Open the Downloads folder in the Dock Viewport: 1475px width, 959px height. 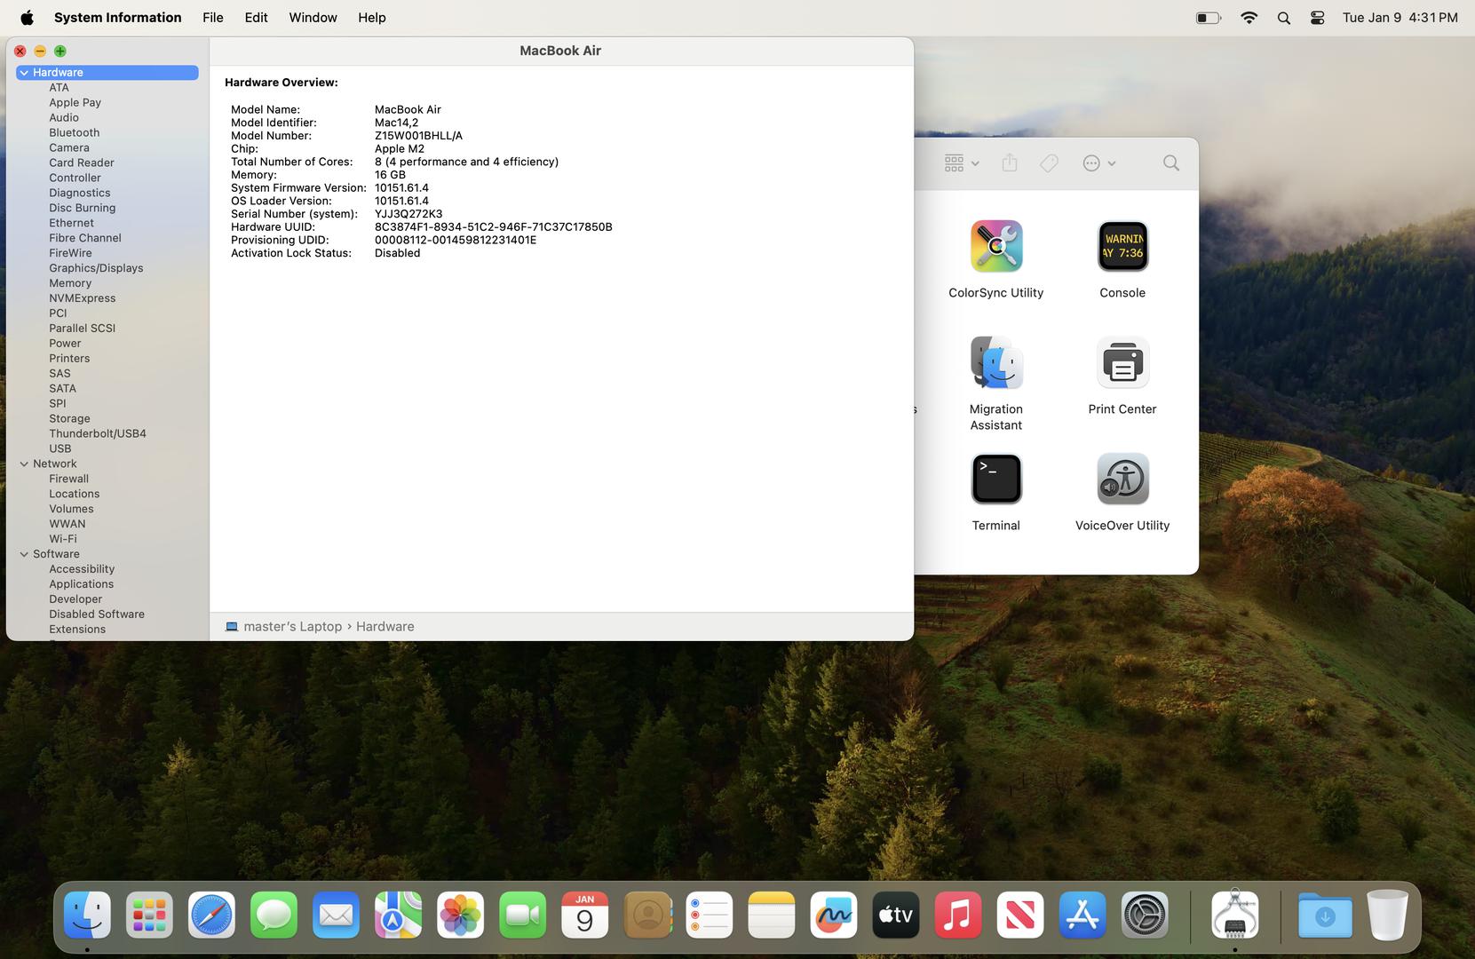(1325, 915)
